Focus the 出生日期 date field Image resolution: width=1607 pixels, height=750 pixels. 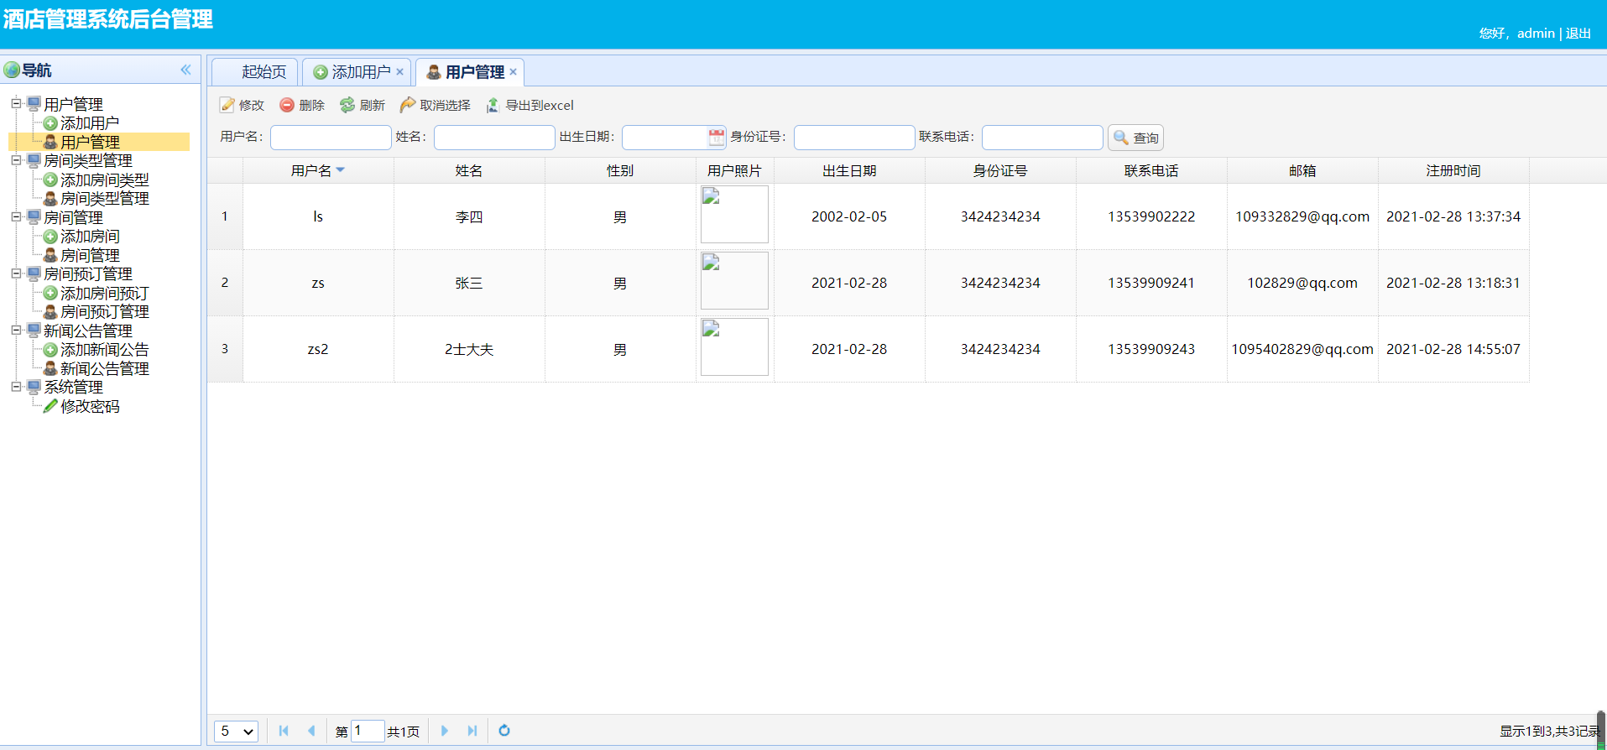click(x=665, y=137)
